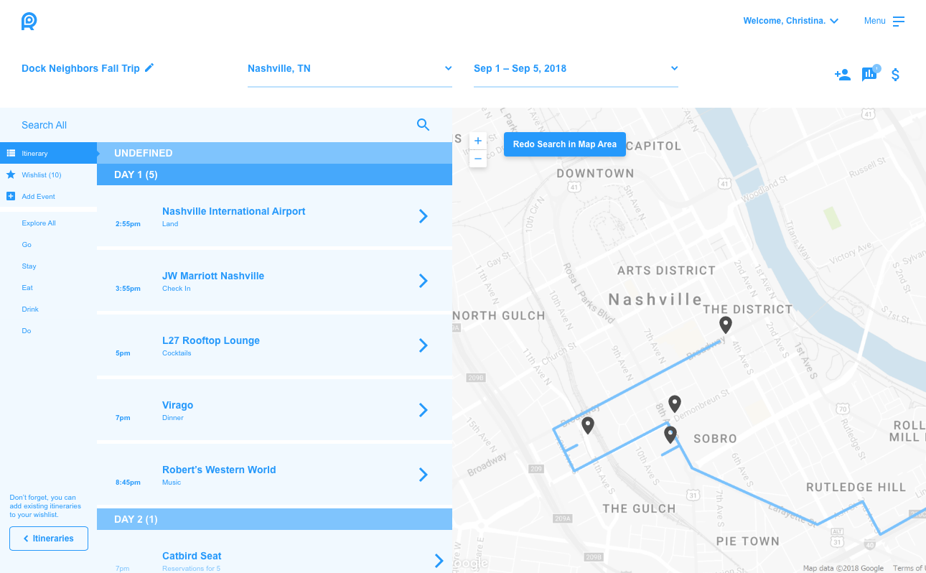This screenshot has height=573, width=926.
Task: Select the Go category
Action: [27, 245]
